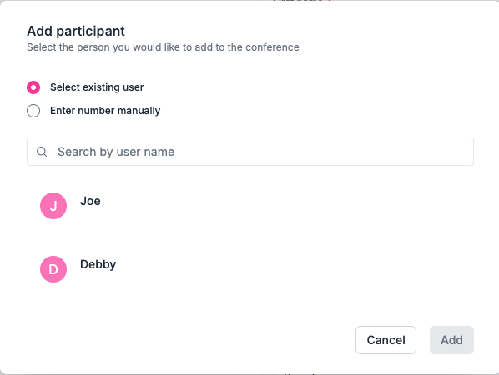Screen dimensions: 499x375
Task: Click the magnifying glass search icon
Action: coord(42,152)
